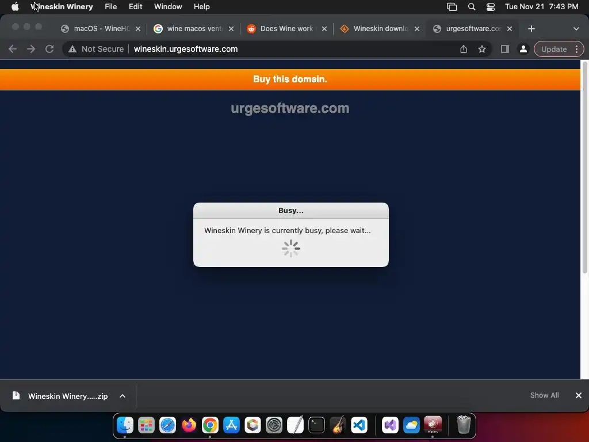Open System Settings from the dock

274,425
